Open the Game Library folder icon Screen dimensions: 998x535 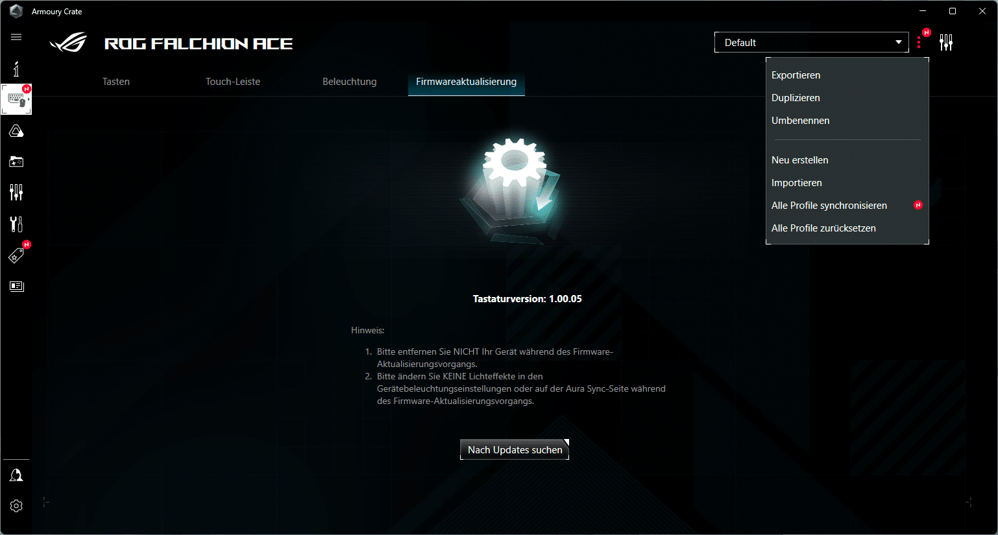[16, 161]
